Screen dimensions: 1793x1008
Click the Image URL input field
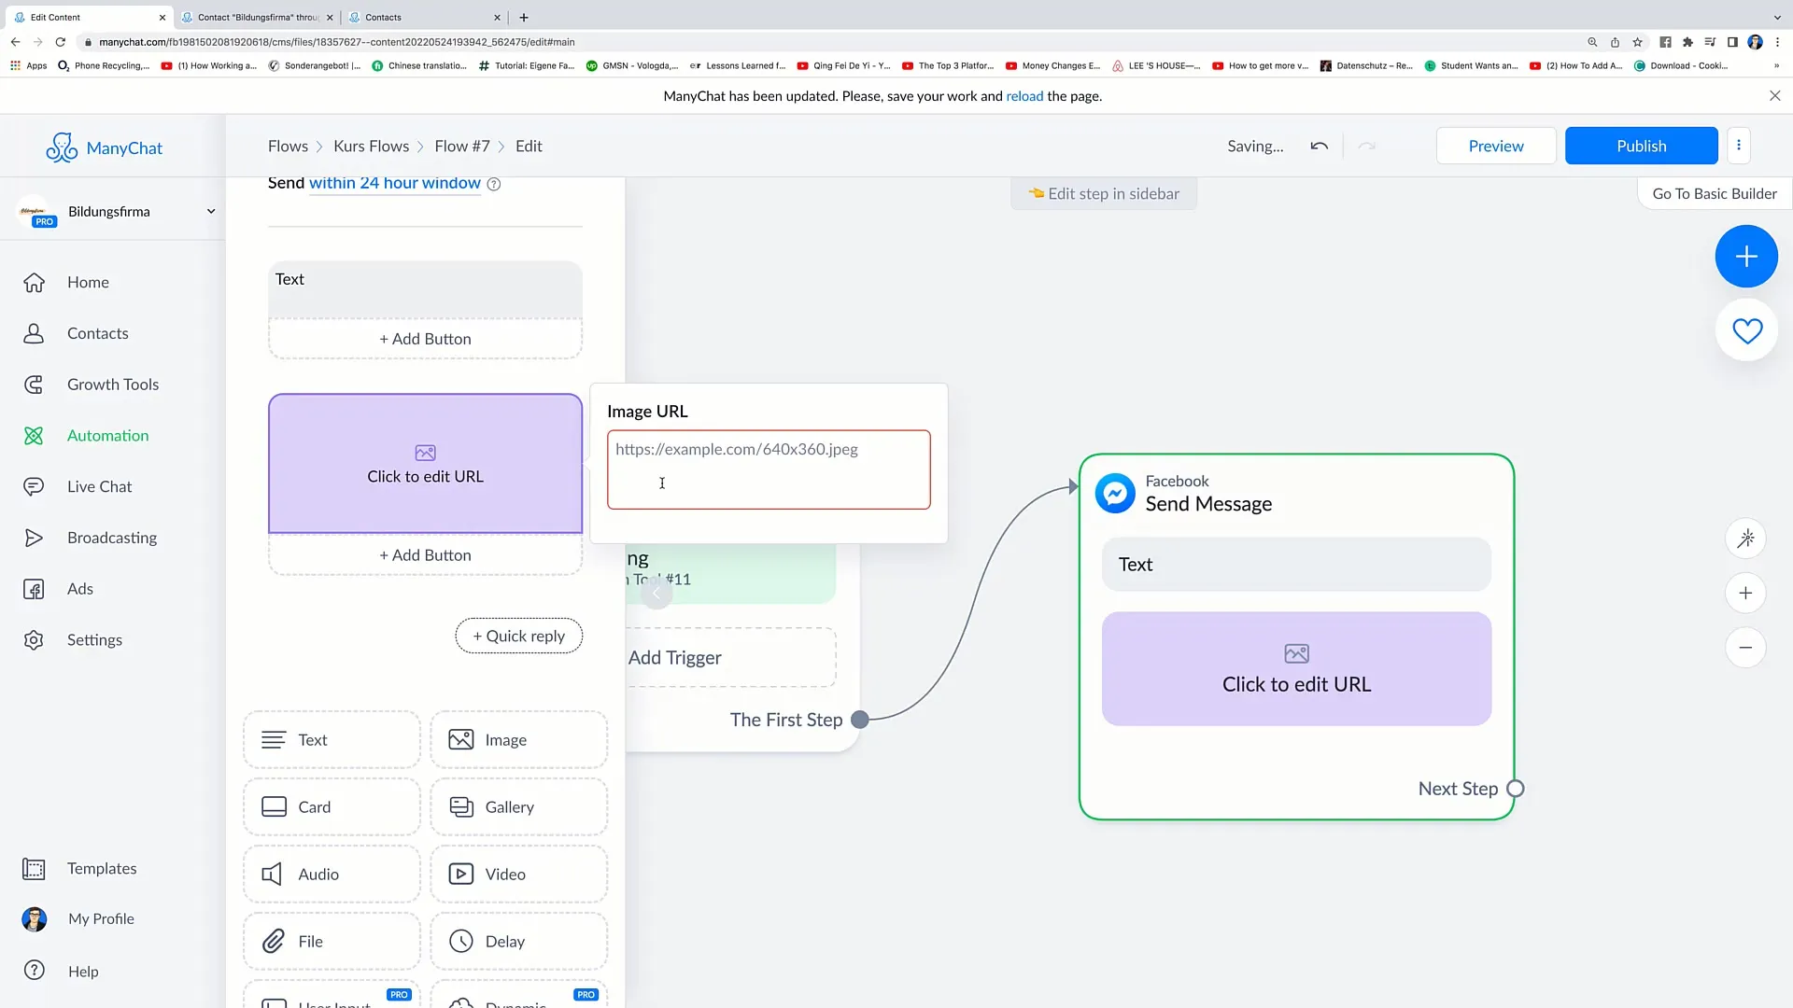coord(768,469)
